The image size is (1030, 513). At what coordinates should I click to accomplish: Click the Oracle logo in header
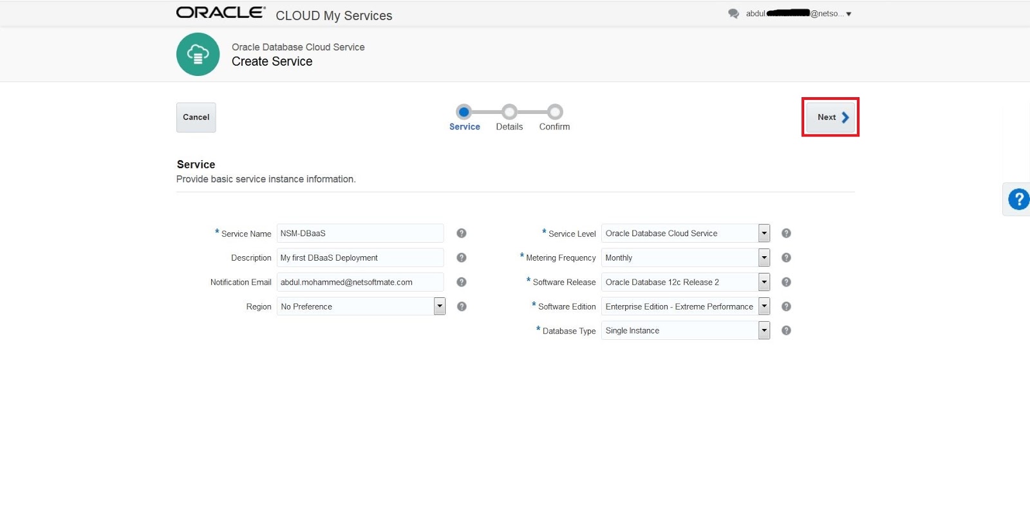click(220, 13)
